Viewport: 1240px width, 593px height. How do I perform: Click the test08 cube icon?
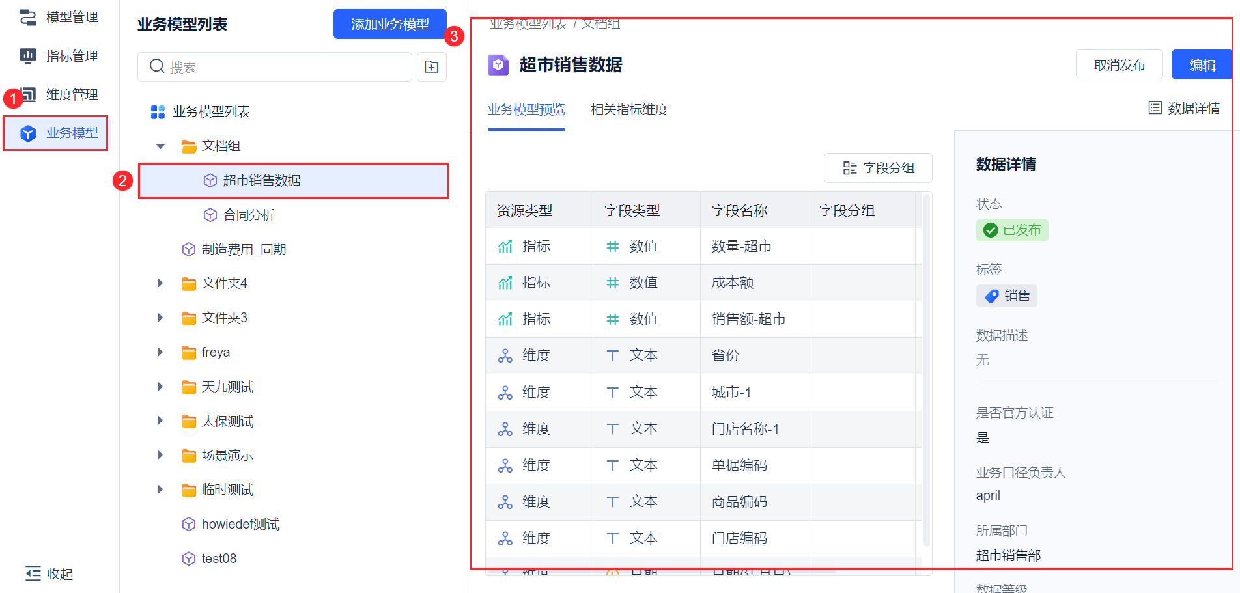(189, 559)
